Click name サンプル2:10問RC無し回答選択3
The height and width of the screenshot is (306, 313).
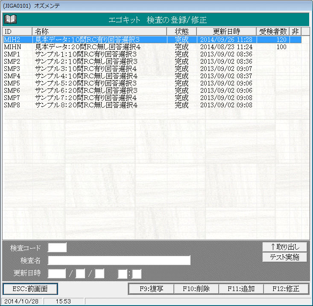(86, 61)
